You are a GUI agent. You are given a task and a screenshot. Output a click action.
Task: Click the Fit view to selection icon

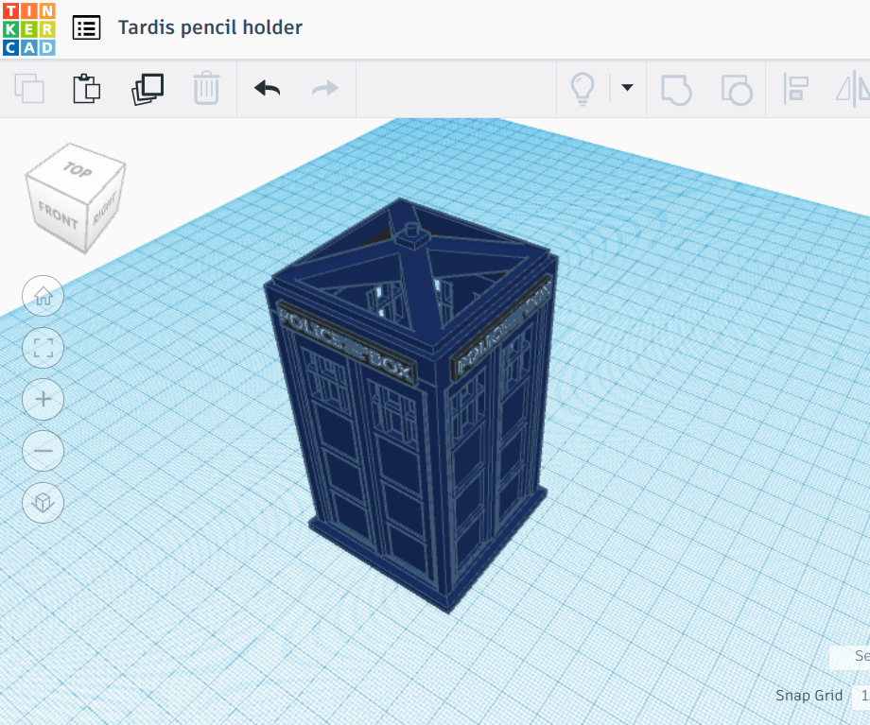pyautogui.click(x=42, y=348)
